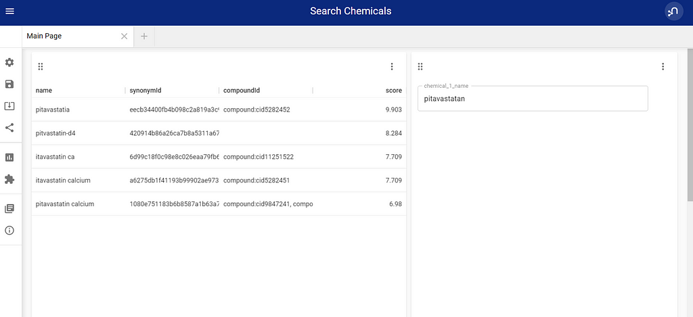The height and width of the screenshot is (317, 693).
Task: Click the settings gear sidebar icon
Action: tap(9, 62)
